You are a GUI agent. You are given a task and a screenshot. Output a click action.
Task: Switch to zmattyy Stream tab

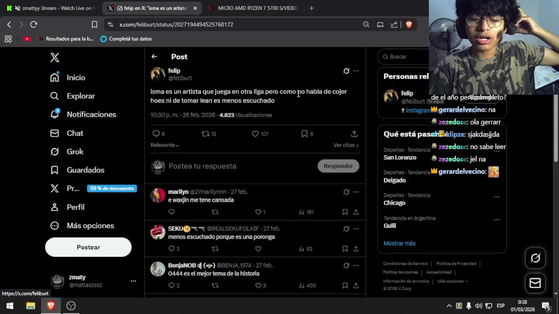(51, 8)
